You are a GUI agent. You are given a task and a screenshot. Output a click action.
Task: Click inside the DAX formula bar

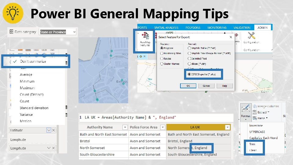click(156, 117)
